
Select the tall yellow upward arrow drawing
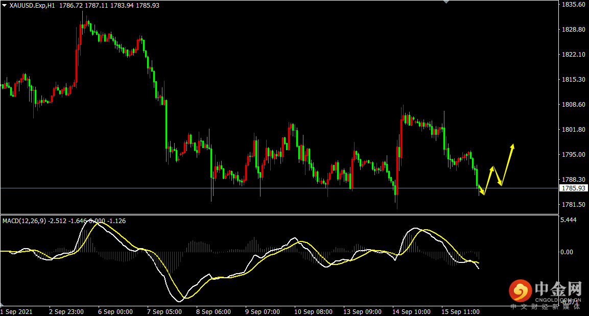tap(508, 165)
